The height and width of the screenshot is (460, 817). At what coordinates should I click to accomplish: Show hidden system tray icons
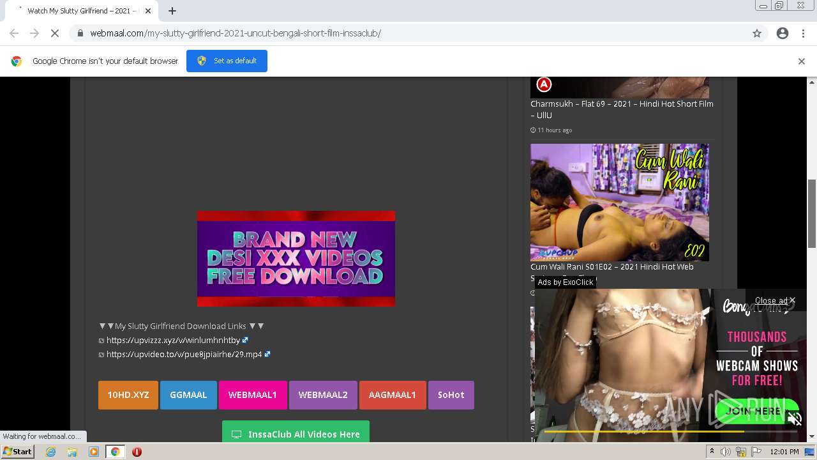point(712,452)
